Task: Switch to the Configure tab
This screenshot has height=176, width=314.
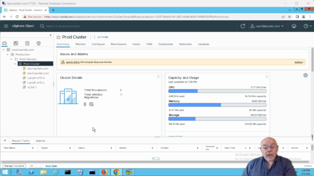Action: click(98, 44)
